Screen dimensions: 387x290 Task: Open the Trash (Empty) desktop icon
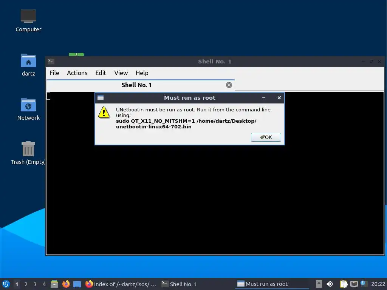pos(28,153)
